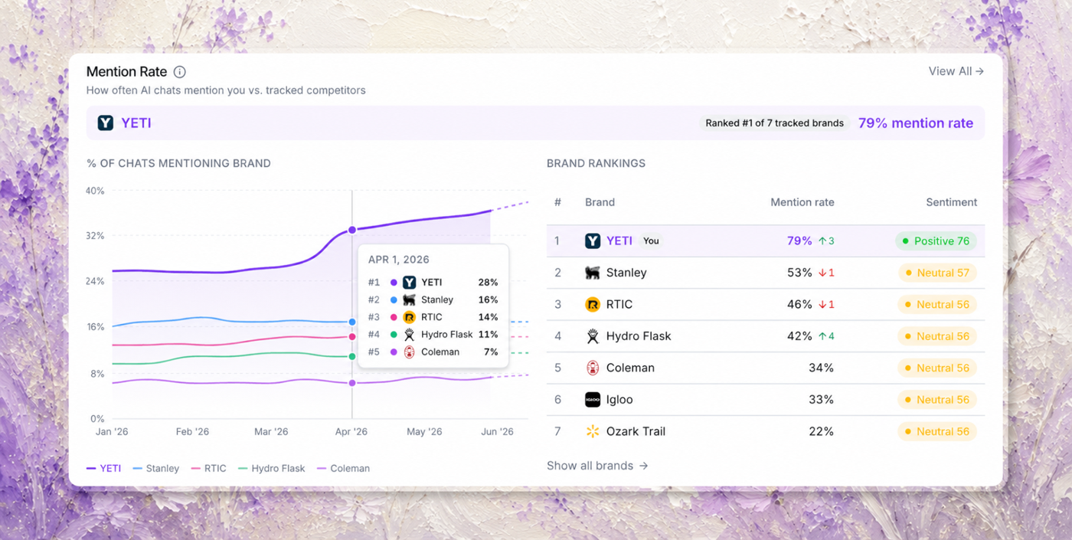Click the Hydro Flask logo in rankings
The image size is (1072, 540).
593,336
